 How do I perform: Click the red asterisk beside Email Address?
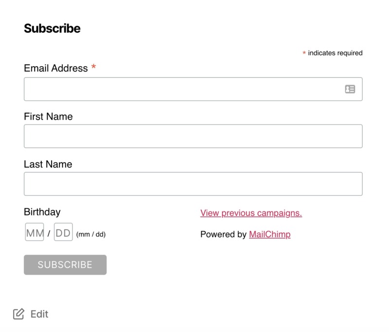pos(94,68)
